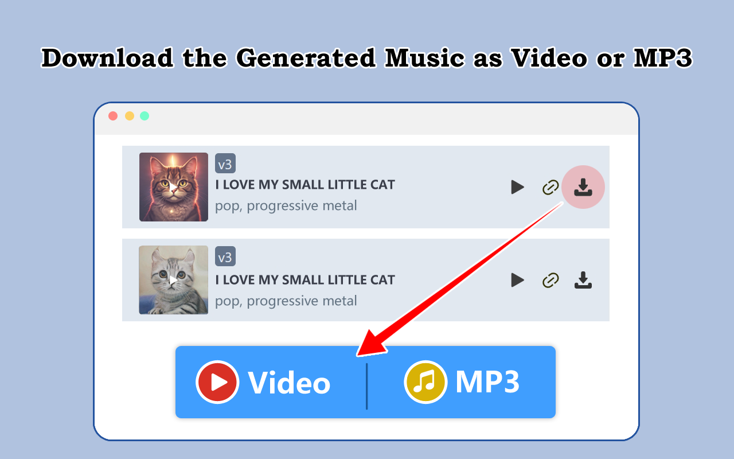Open the orange glowing cat thumbnail
The height and width of the screenshot is (459, 734).
(x=174, y=187)
